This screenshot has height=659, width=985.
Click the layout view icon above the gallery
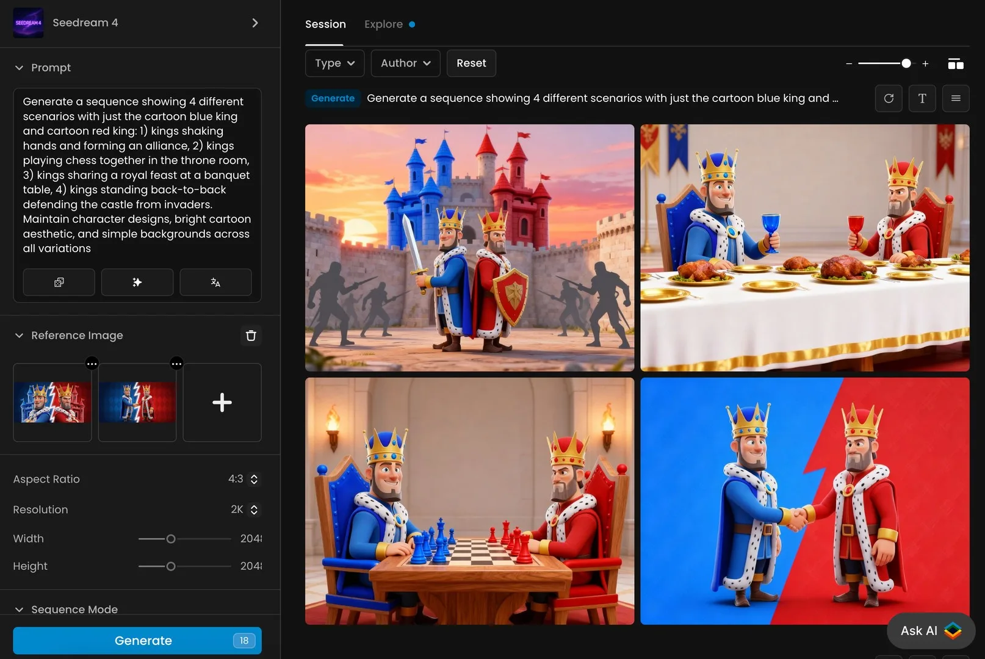pos(955,63)
